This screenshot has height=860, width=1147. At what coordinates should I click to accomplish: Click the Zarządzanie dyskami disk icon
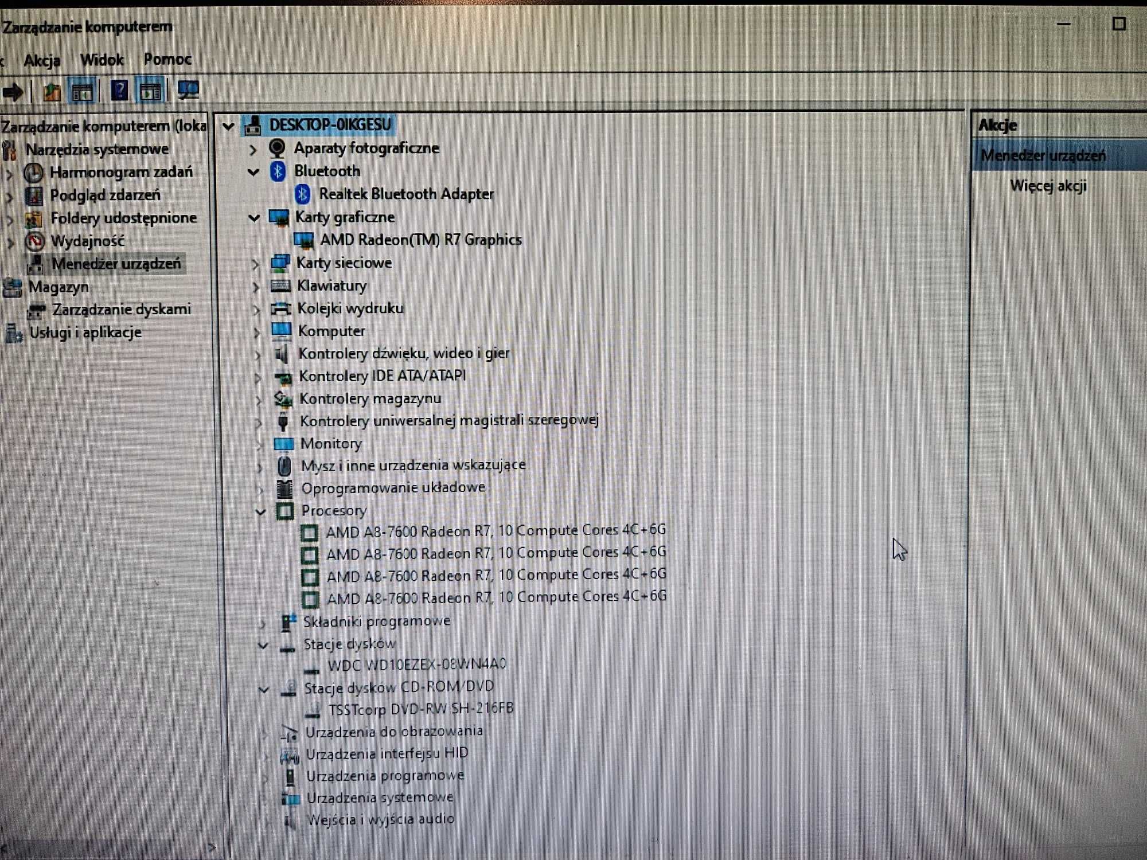coord(37,310)
